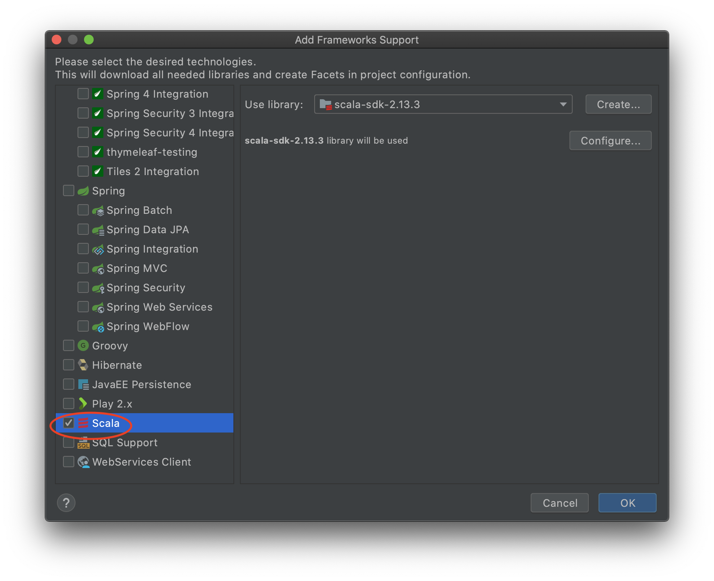This screenshot has height=581, width=714.
Task: Click the Spring Security 3 Integration icon
Action: click(x=97, y=113)
